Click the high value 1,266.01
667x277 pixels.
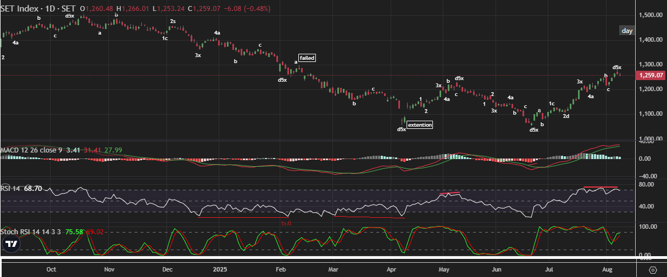(135, 9)
